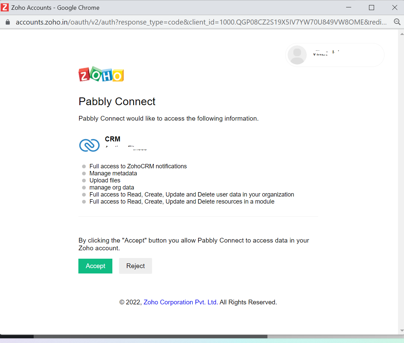Click the green Accept button

95,266
